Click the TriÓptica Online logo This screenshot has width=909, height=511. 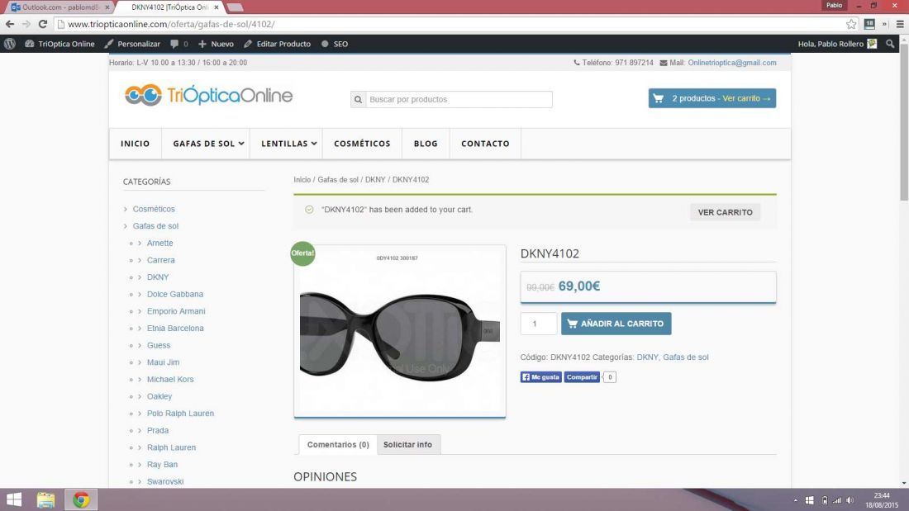click(208, 95)
